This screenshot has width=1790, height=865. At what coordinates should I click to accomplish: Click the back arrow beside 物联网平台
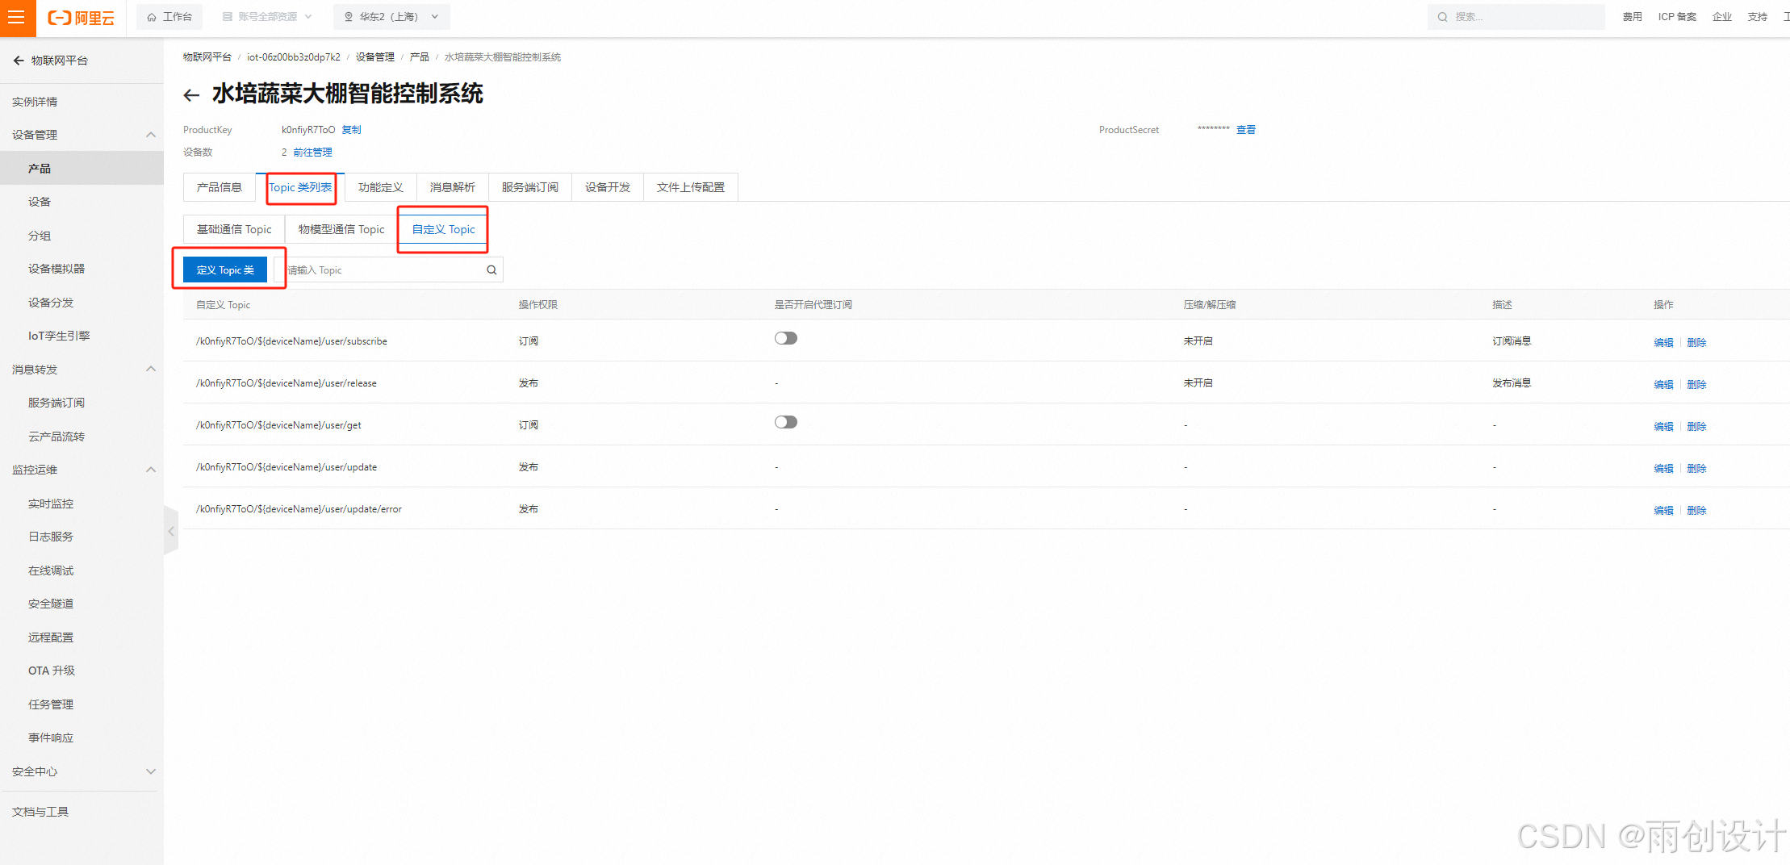tap(19, 61)
